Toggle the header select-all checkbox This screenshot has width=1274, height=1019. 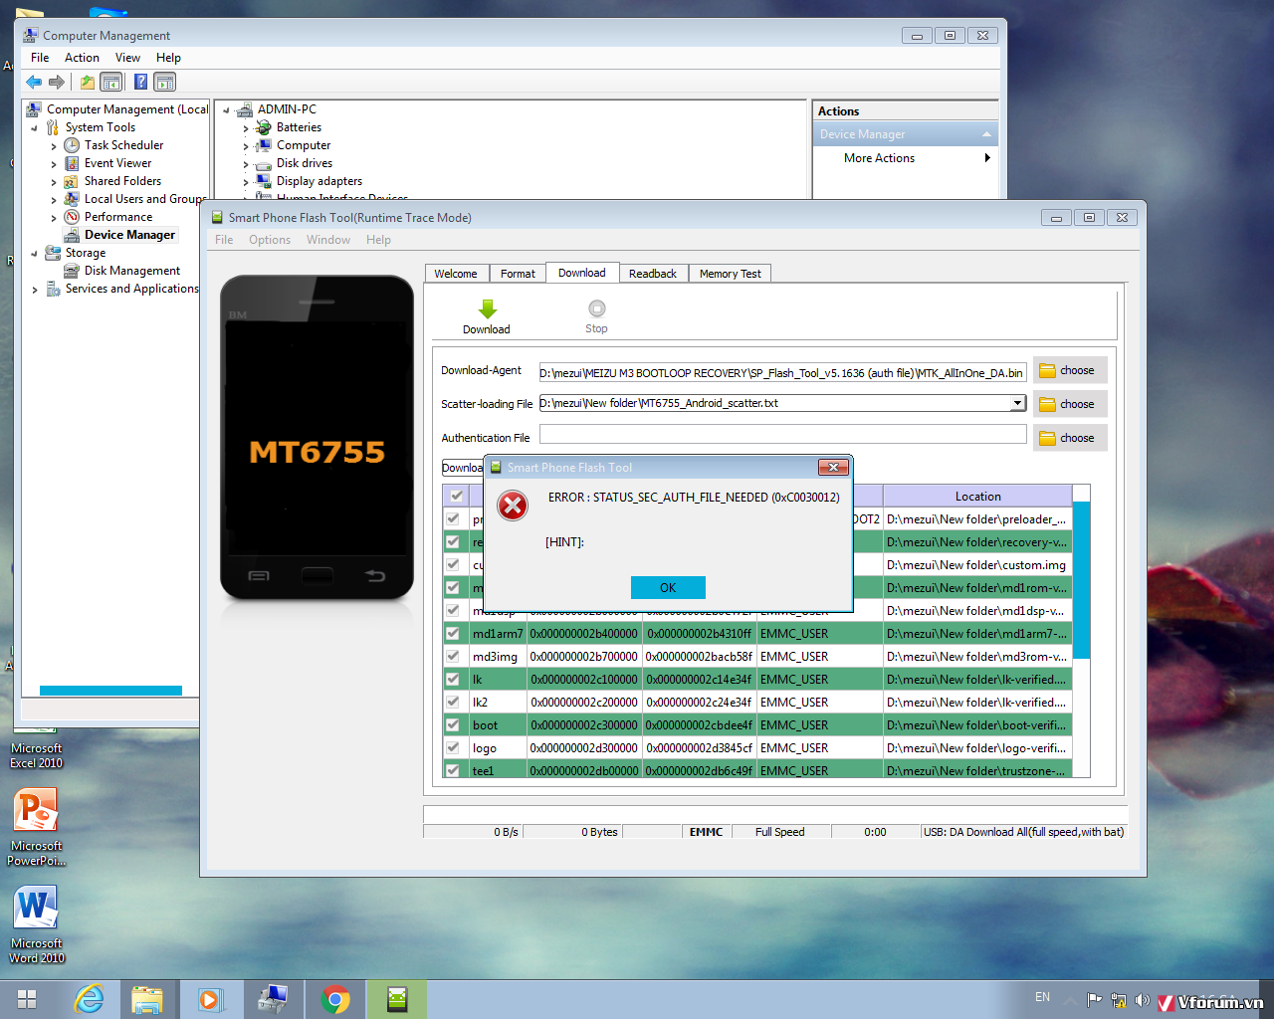tap(456, 496)
